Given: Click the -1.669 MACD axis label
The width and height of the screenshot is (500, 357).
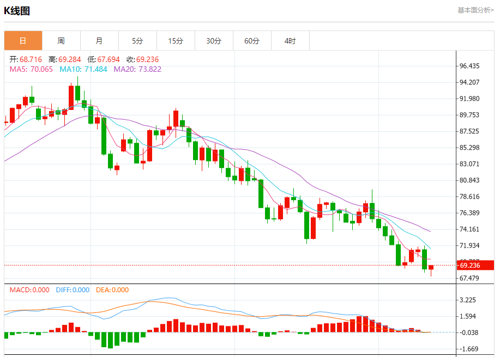Looking at the screenshot, I should point(469,349).
